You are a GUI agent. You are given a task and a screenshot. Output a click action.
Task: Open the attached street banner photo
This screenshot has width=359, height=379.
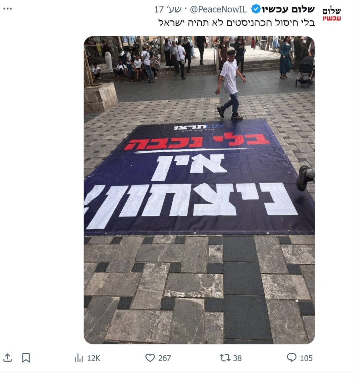pyautogui.click(x=199, y=190)
